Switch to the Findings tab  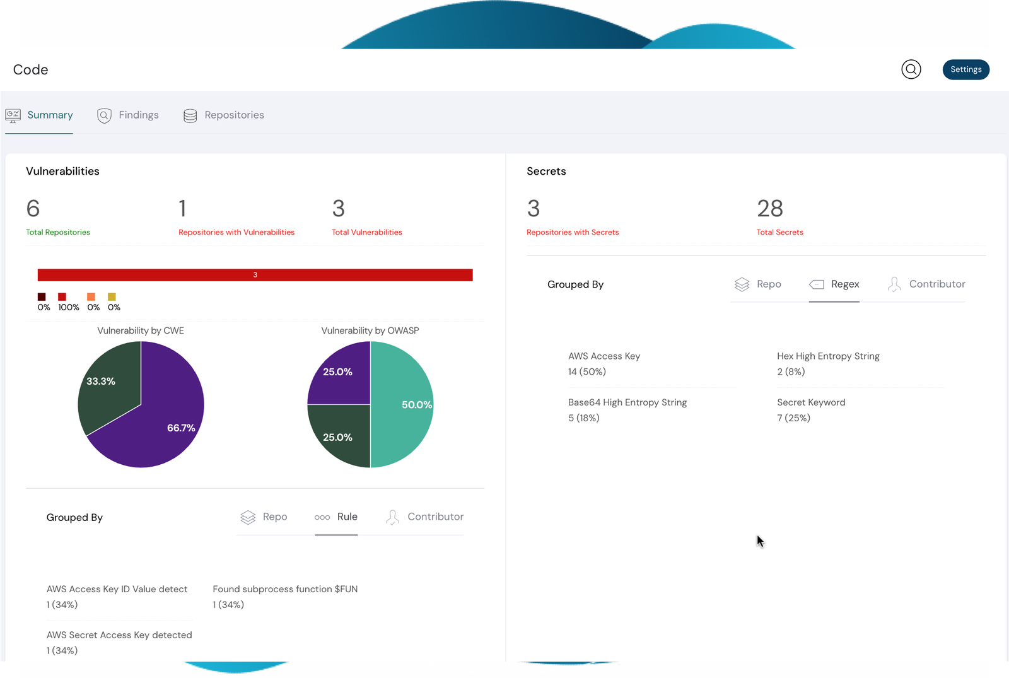(137, 115)
